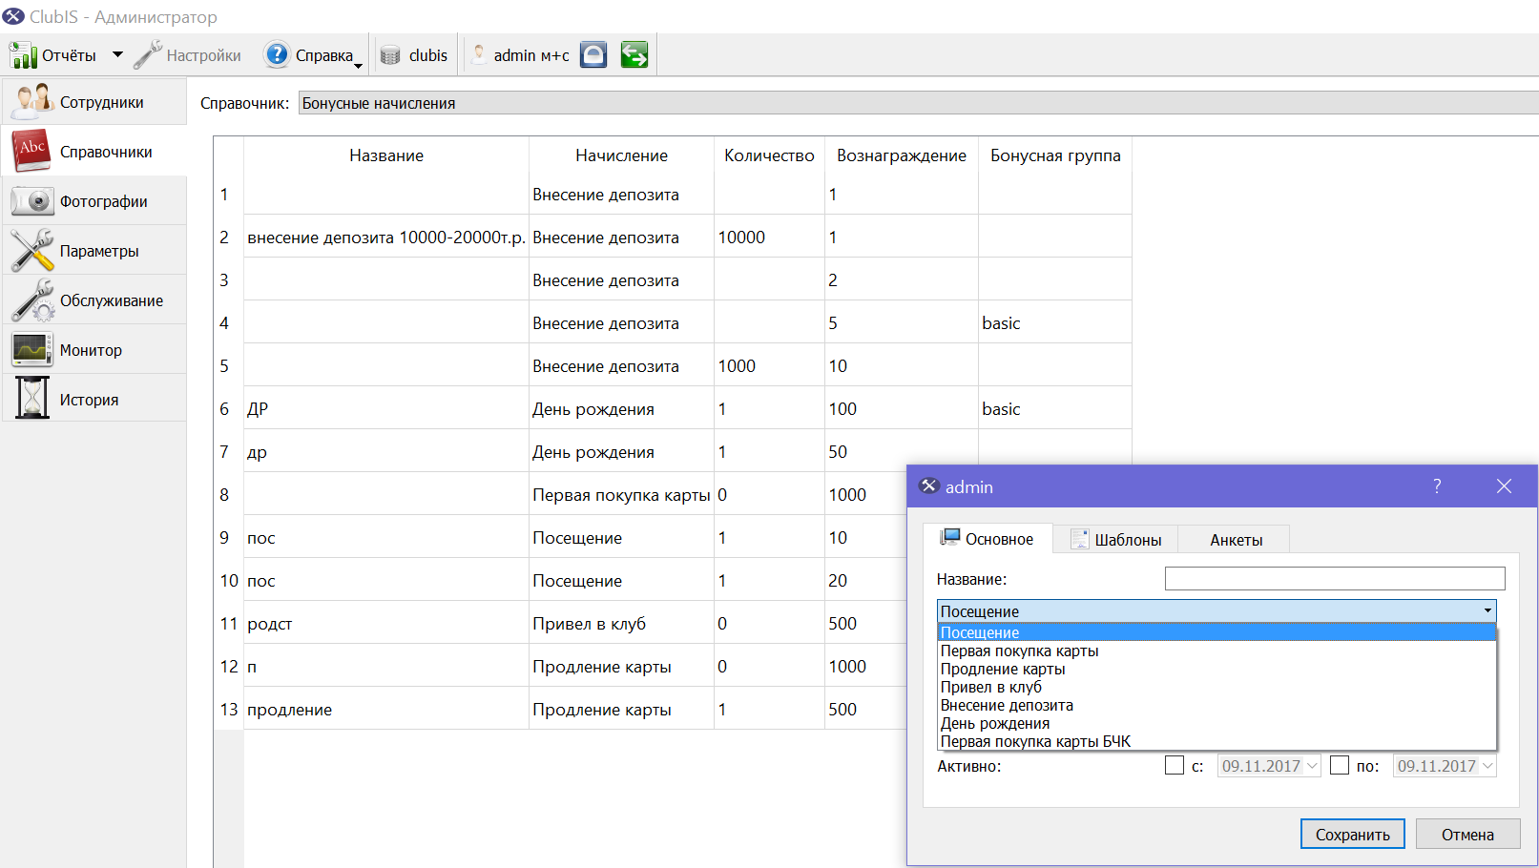Expand the Отчёты dropdown arrow
1539x868 pixels.
tap(118, 54)
